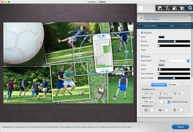Close the iphonegrammar panel with X

click(190, 15)
